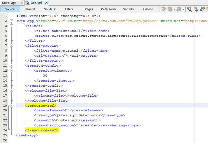The image size is (208, 143).
Task: Click the highlighted closing </resource-ref> tag
Action: tap(42, 130)
